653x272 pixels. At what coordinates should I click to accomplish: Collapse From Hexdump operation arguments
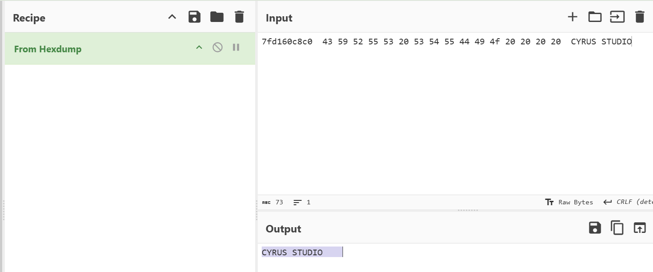click(199, 47)
